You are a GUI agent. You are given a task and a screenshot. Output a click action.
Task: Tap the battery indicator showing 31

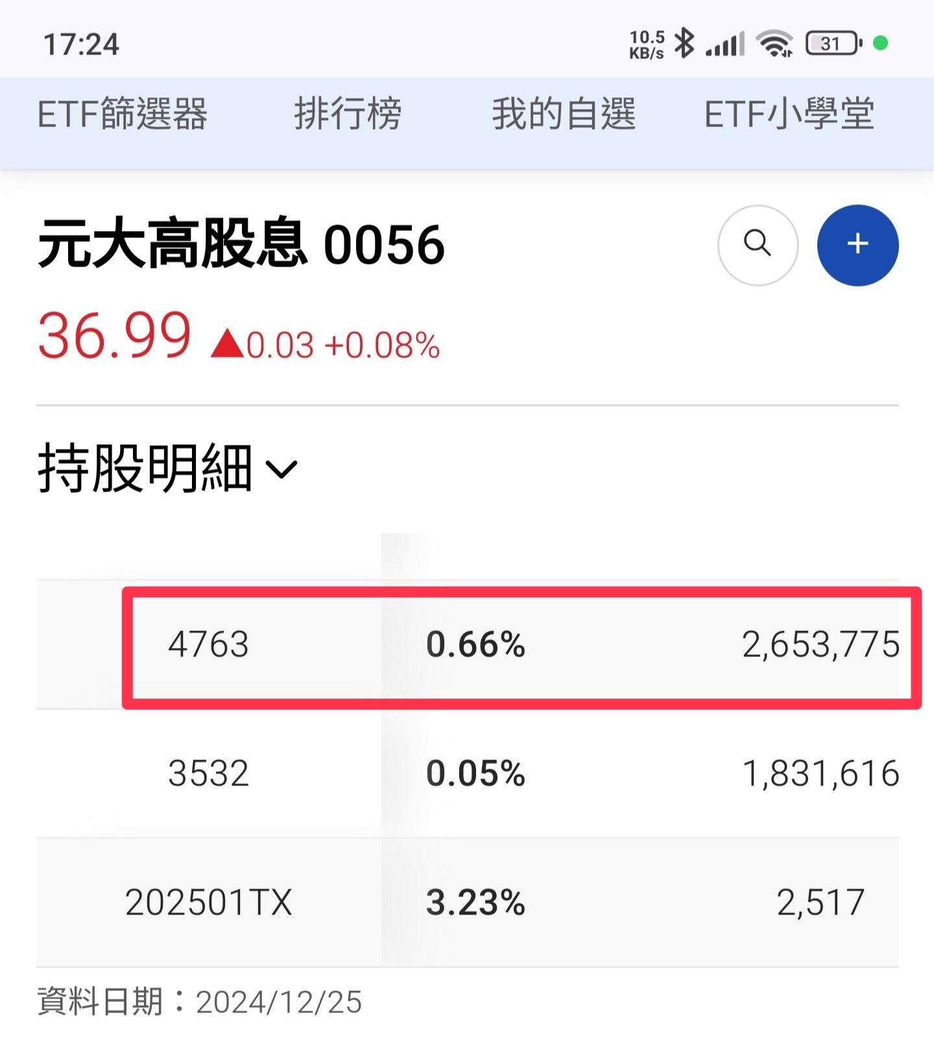coord(834,43)
